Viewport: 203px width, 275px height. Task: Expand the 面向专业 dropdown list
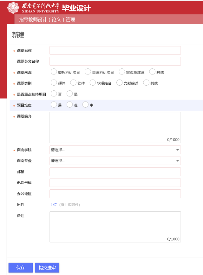tap(115, 161)
